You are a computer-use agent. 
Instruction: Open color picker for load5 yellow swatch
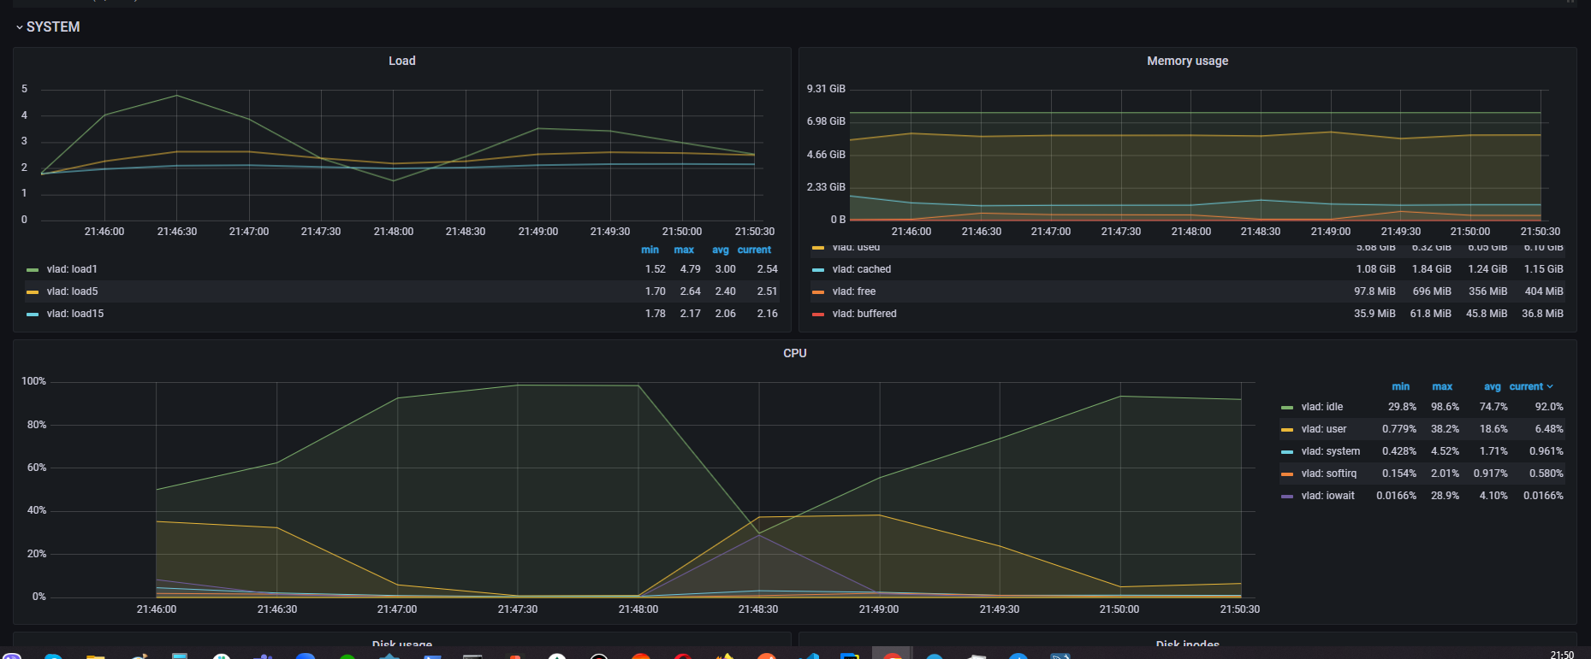coord(33,292)
